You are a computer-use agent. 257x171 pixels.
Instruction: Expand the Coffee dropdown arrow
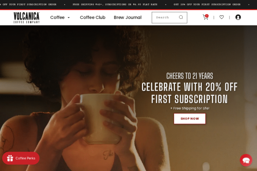pos(69,17)
